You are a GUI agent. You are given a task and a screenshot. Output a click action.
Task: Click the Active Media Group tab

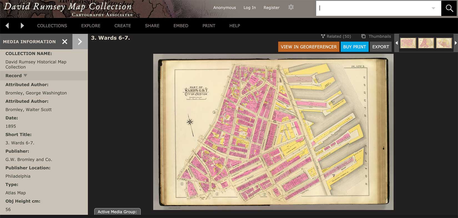tap(117, 212)
